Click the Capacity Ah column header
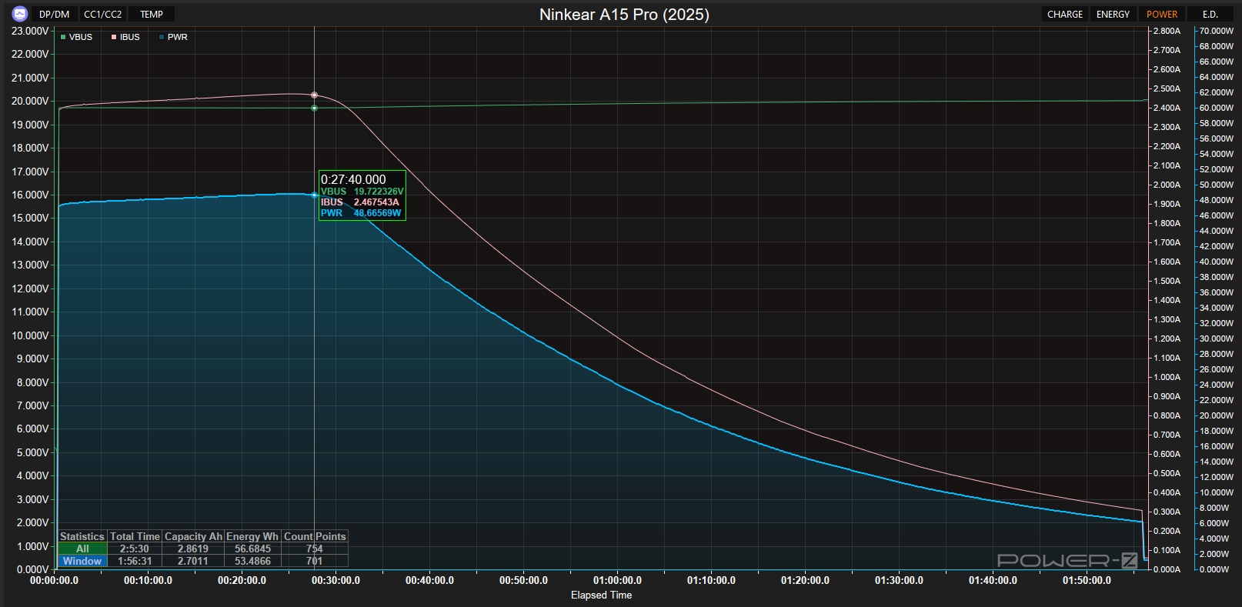 click(193, 536)
